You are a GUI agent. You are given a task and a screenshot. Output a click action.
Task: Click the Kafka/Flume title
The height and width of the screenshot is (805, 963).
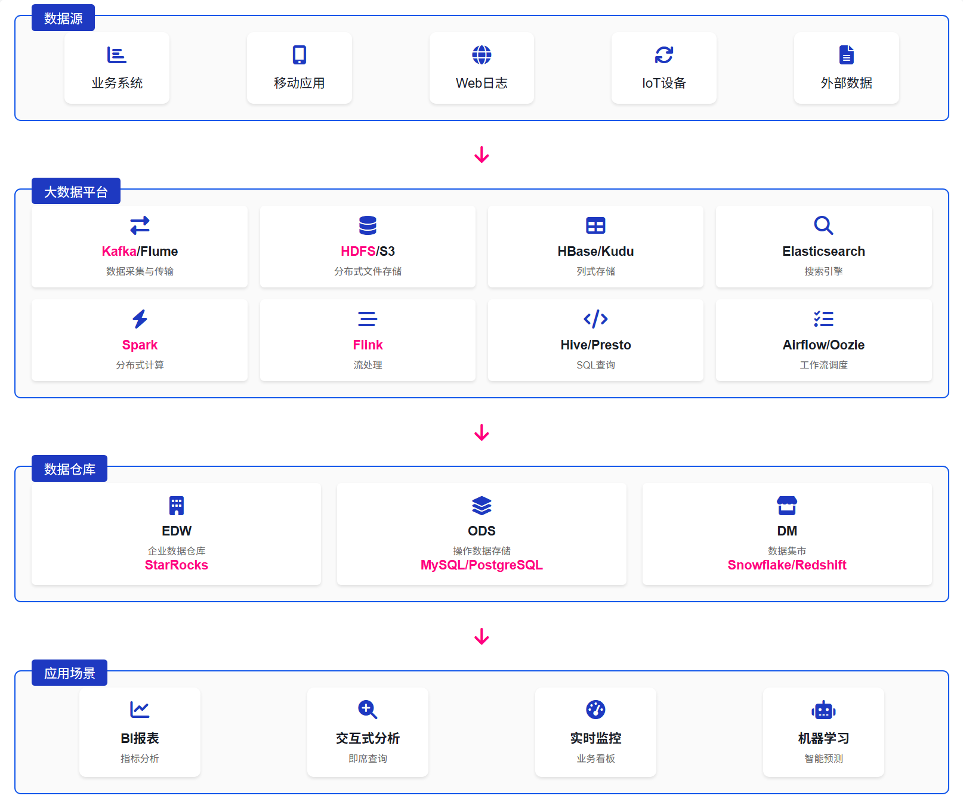(x=140, y=252)
